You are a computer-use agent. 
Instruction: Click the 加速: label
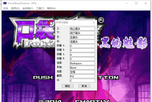pos(60,71)
